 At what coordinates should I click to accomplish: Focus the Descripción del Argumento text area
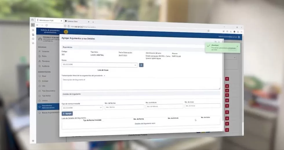click(141, 83)
